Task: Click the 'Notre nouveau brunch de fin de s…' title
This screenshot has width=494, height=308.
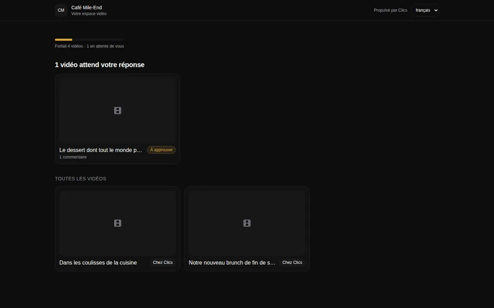Action: coord(232,263)
